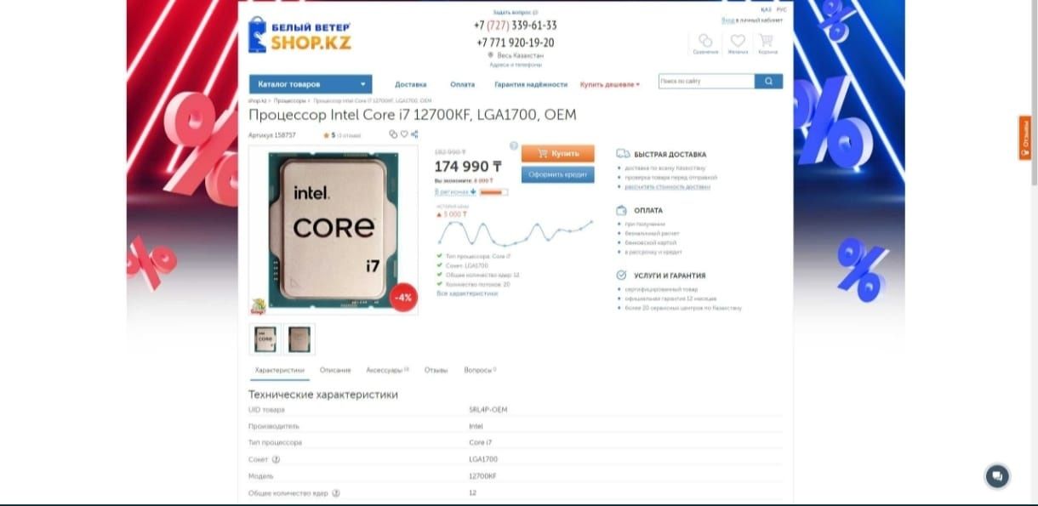Click in the Поиск по сайту search field
This screenshot has height=506, width=1038.
click(x=706, y=82)
